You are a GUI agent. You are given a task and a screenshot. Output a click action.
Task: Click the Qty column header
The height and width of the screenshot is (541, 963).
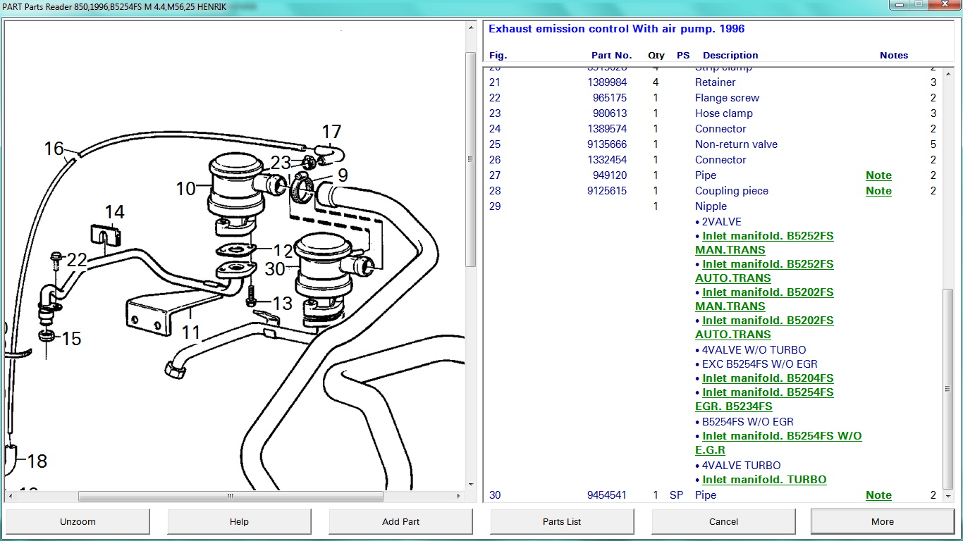tap(656, 55)
